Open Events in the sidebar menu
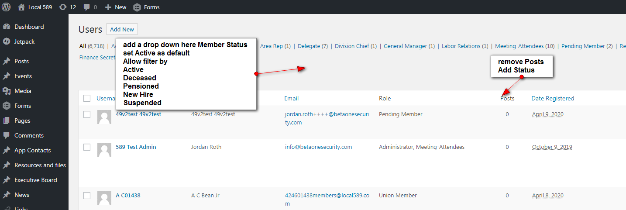 [23, 76]
